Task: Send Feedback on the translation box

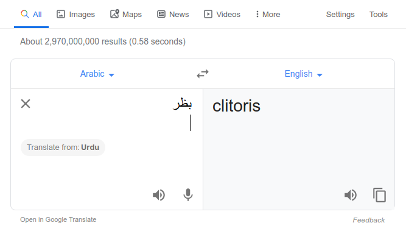Action: [x=369, y=220]
